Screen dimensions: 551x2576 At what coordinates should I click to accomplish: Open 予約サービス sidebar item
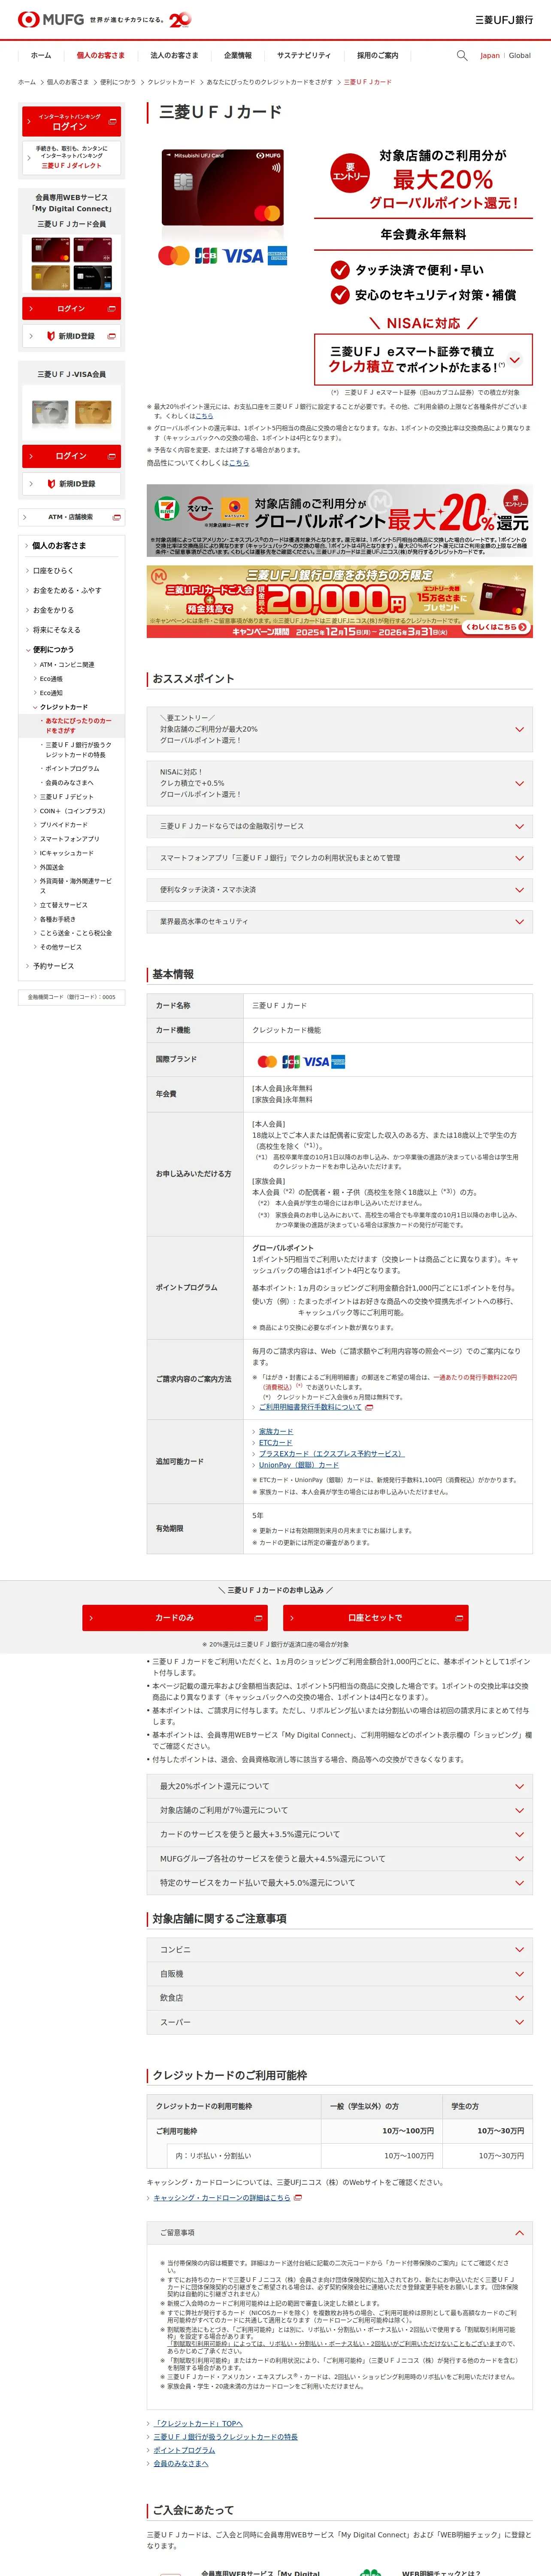pyautogui.click(x=54, y=966)
